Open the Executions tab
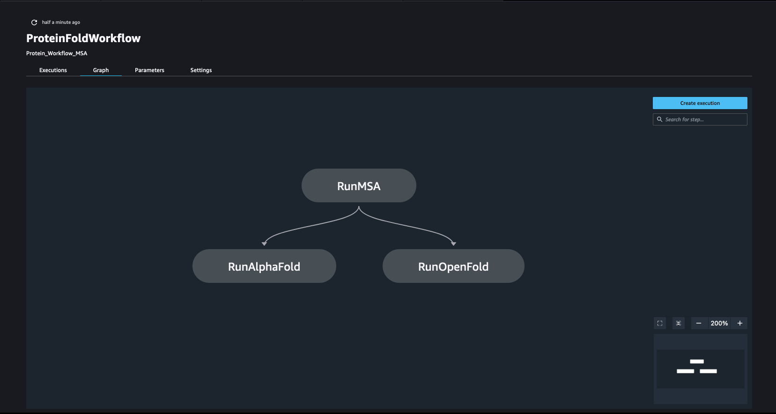 point(53,70)
